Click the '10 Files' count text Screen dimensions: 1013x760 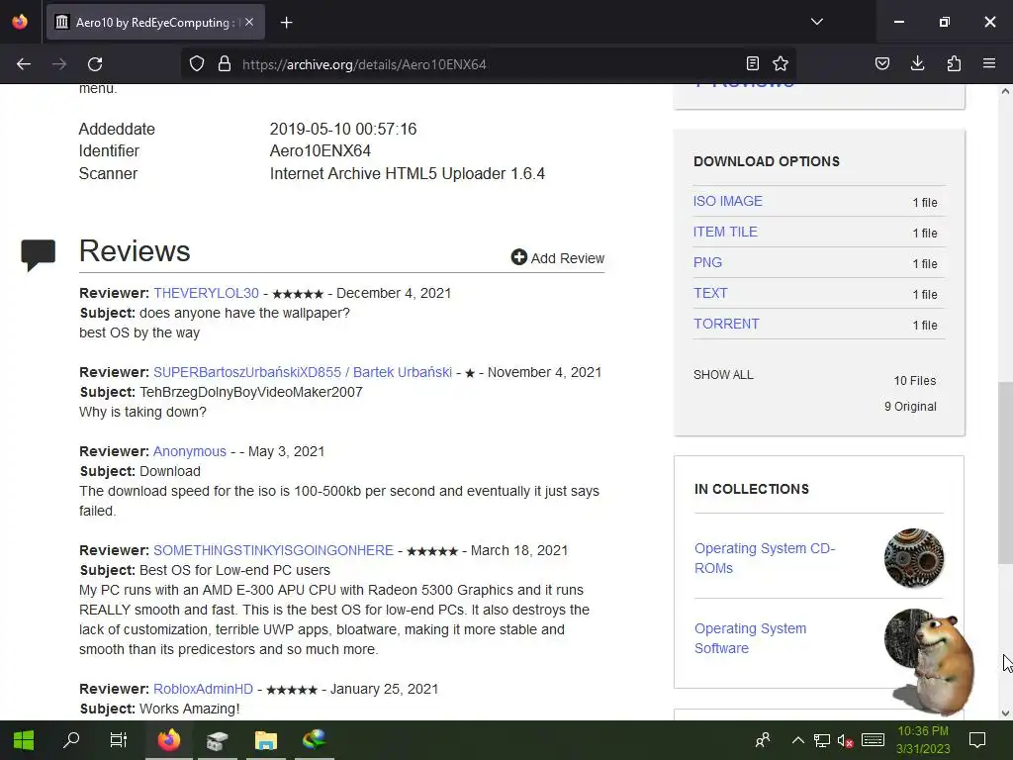tap(915, 381)
